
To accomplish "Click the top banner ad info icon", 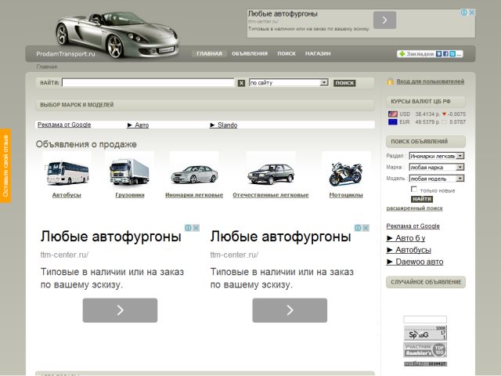I will point(463,13).
